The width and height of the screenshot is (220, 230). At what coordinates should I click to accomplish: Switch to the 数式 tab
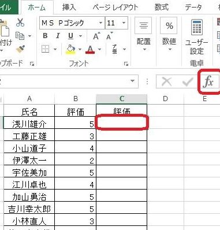pos(161,8)
